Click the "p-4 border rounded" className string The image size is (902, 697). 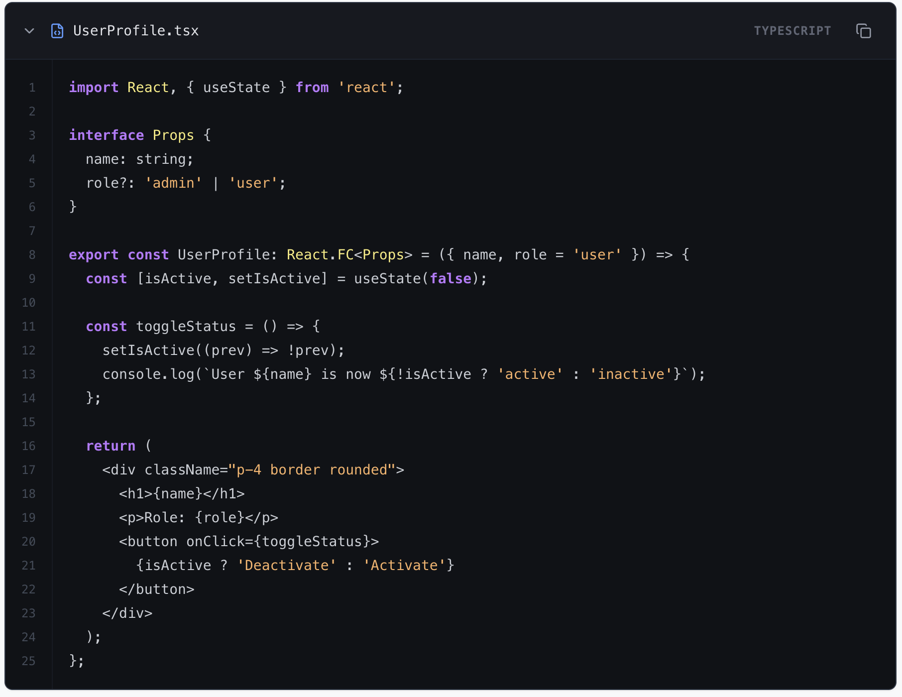pos(312,470)
